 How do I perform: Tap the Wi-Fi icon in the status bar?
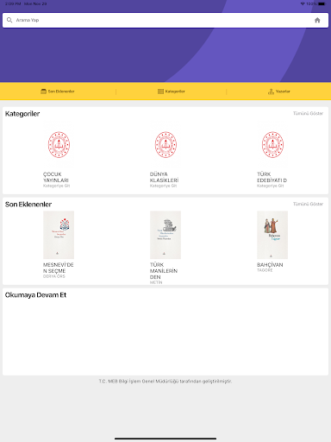click(x=303, y=4)
